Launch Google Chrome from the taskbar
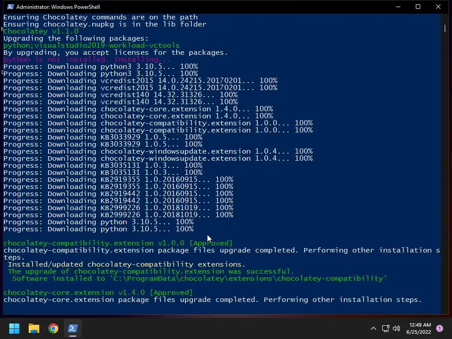Screen dimensions: 452x339 tap(53, 328)
